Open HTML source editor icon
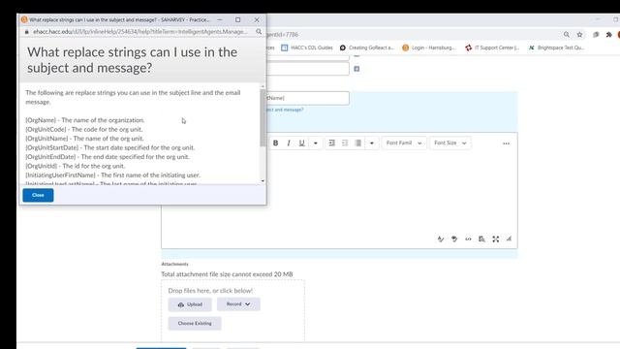Image resolution: width=620 pixels, height=349 pixels. [x=468, y=239]
